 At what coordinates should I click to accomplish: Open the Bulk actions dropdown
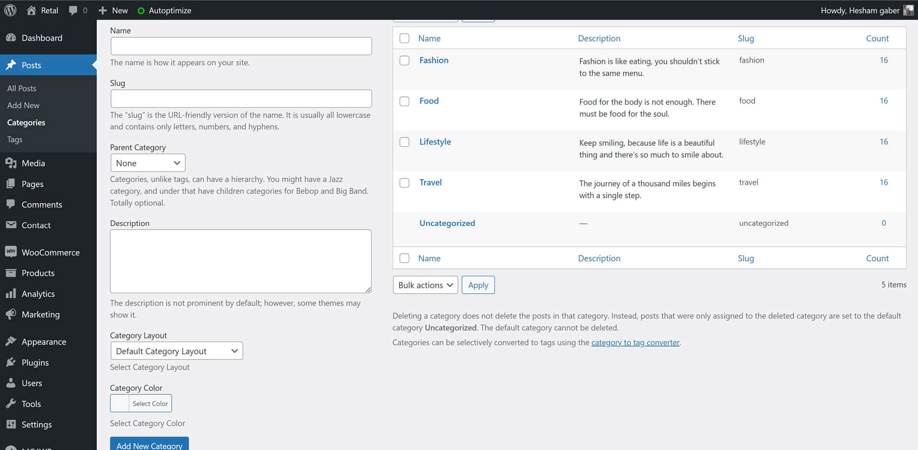click(x=425, y=285)
